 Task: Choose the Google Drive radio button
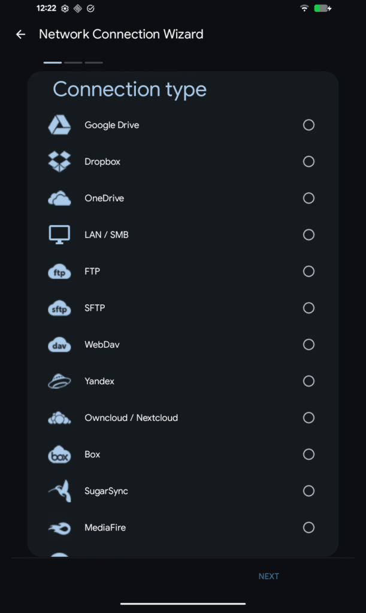point(308,125)
